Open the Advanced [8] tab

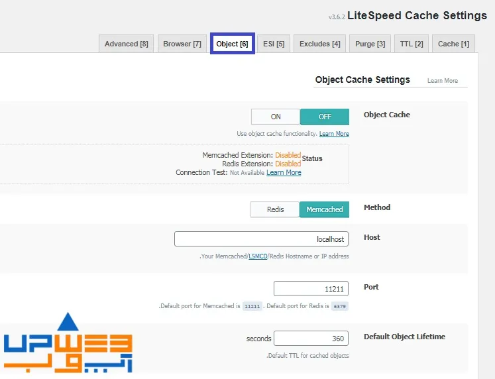(126, 44)
